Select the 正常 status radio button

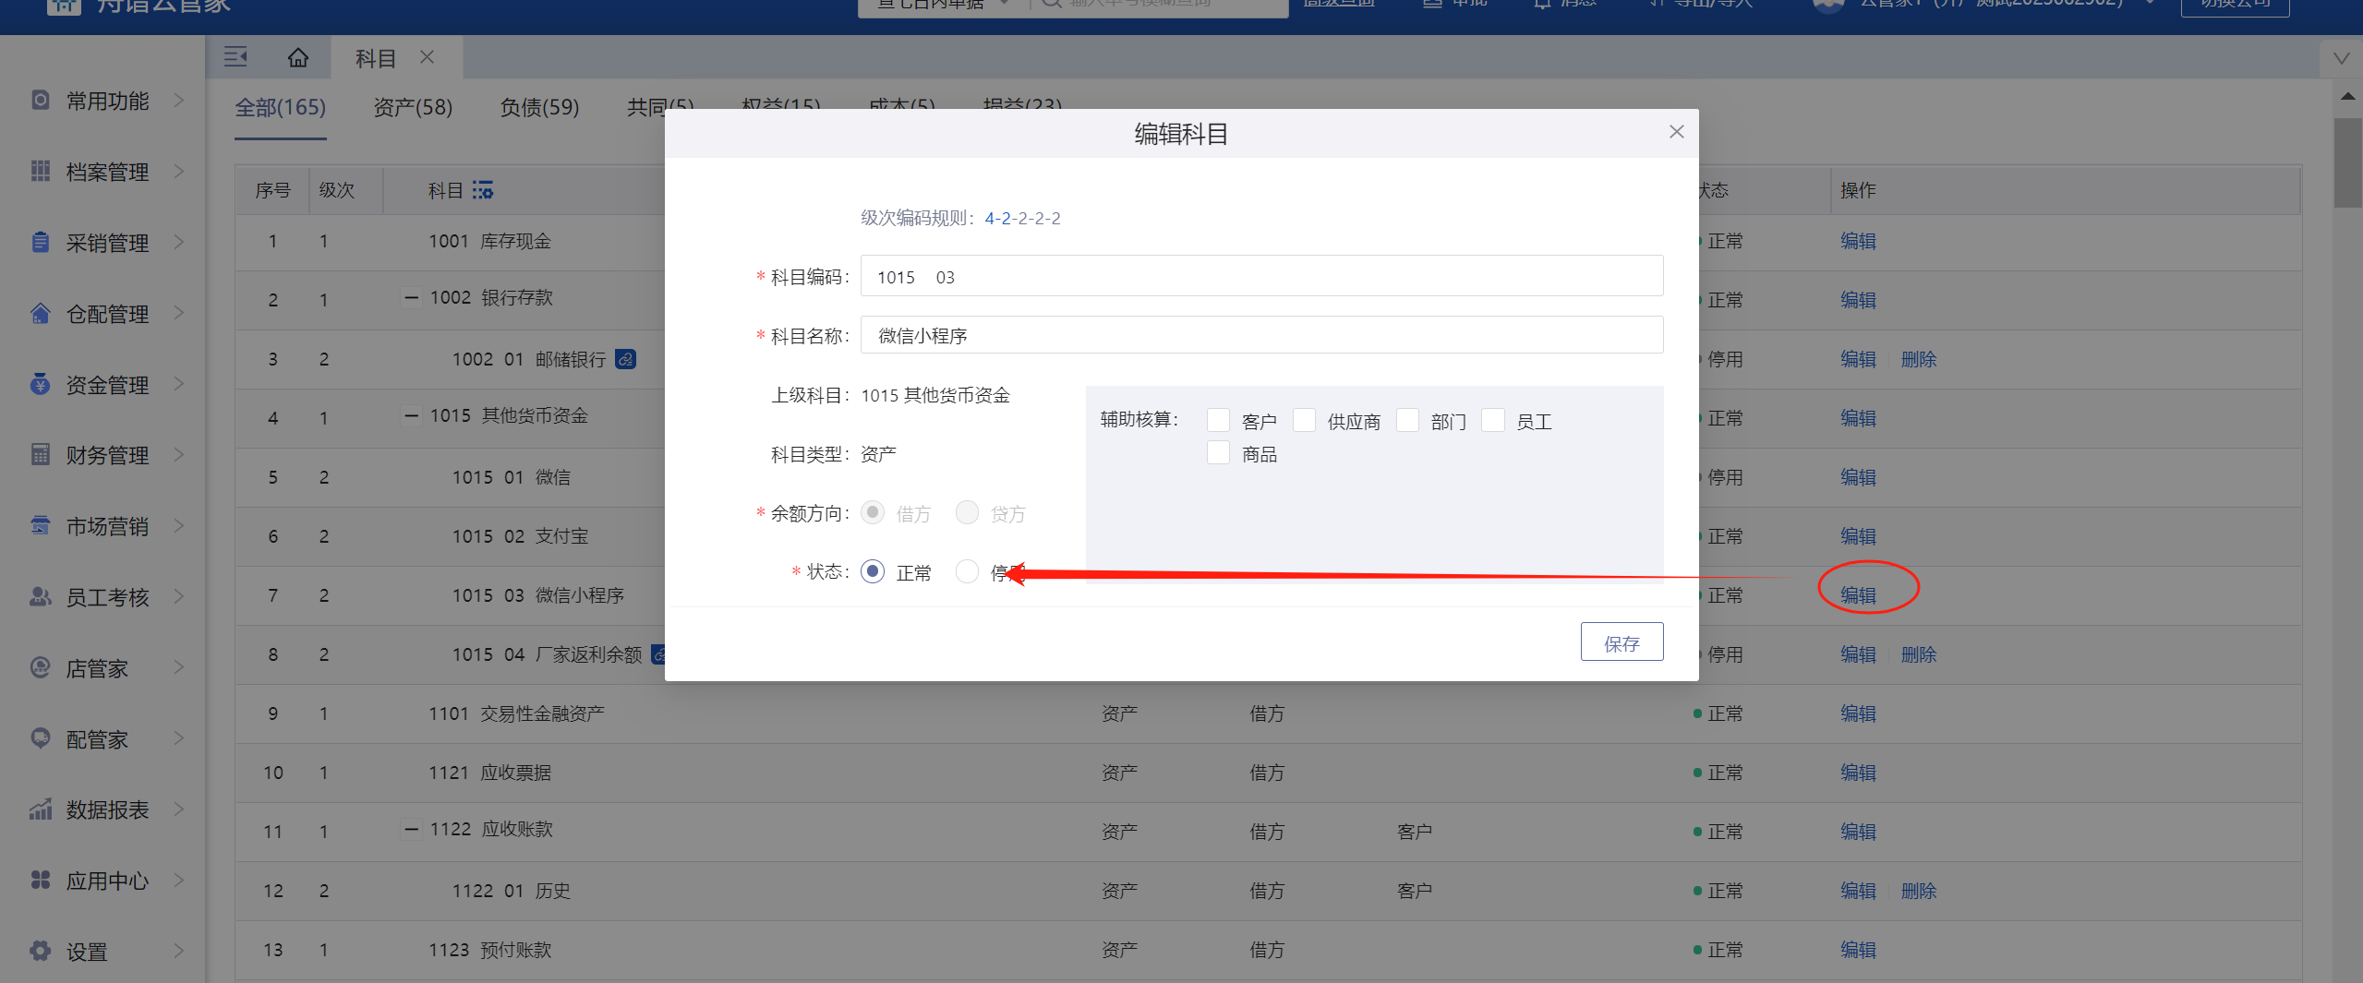(873, 572)
